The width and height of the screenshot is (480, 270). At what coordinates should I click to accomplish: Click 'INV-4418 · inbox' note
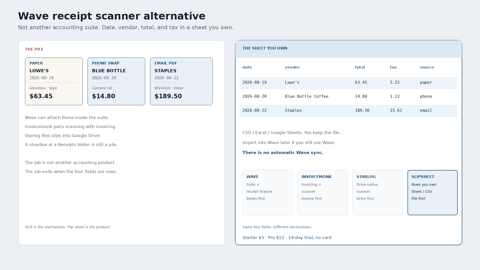tap(169, 88)
